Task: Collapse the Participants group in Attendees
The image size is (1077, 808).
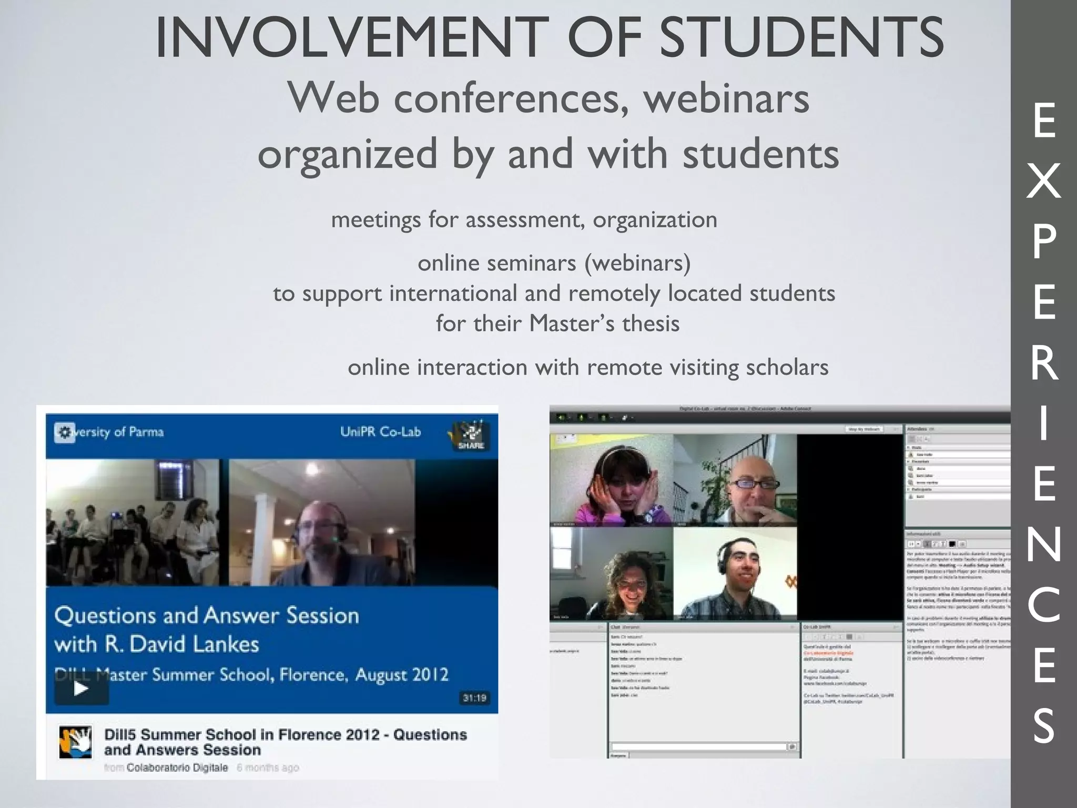Action: click(x=908, y=489)
